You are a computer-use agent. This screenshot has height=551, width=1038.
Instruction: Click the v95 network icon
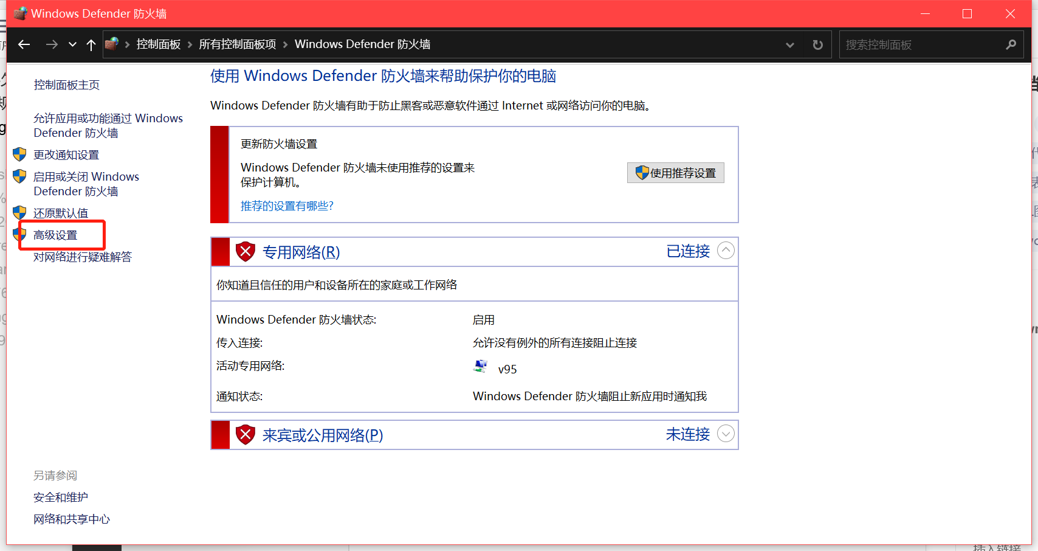[x=481, y=366]
